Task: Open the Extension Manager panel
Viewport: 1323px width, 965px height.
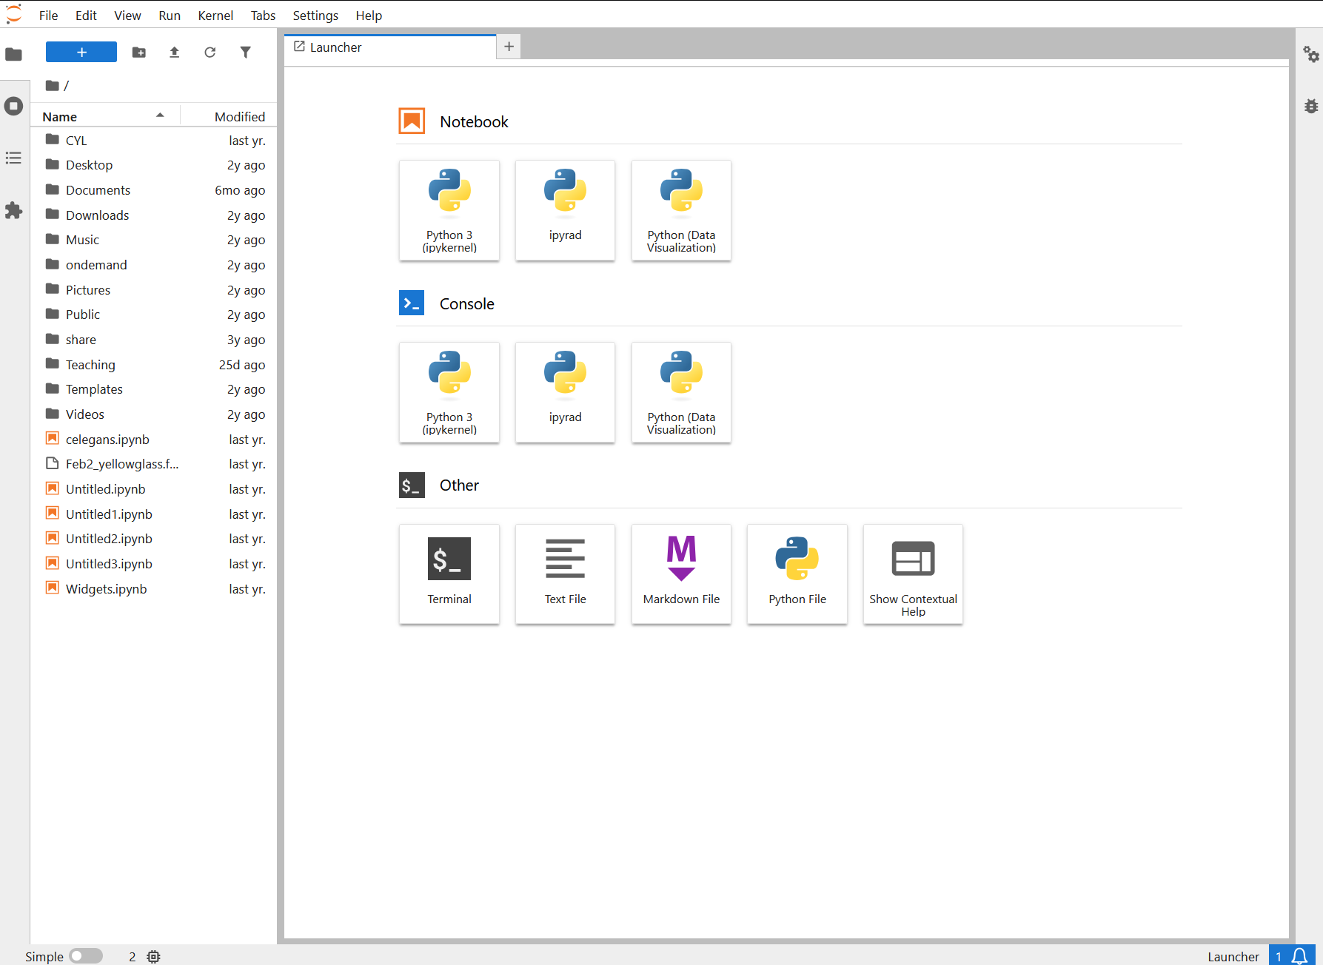Action: point(14,210)
